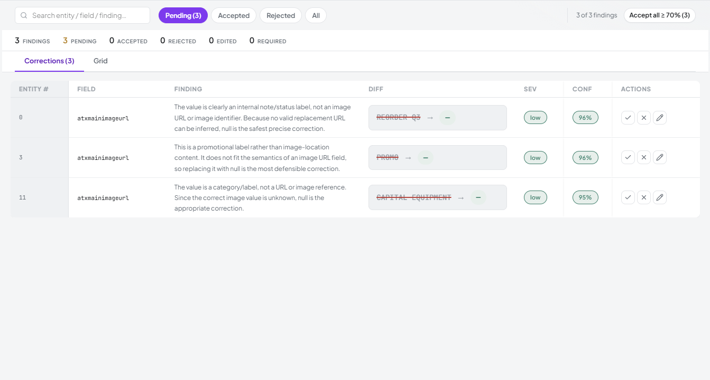This screenshot has height=380, width=710.
Task: Click null replacement badge in CAPITAL EQUIPMENT diff
Action: point(478,197)
